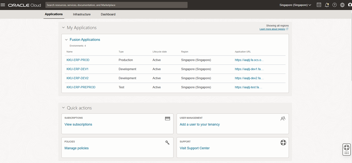This screenshot has height=163, width=352.
Task: Focus the search resources and services field
Action: click(x=116, y=5)
